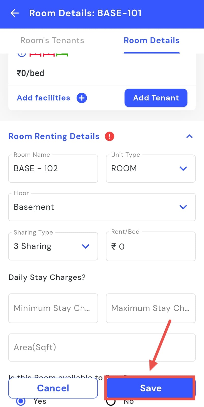Tap the Area(Sqft) input field
The height and width of the screenshot is (407, 204).
[102, 347]
